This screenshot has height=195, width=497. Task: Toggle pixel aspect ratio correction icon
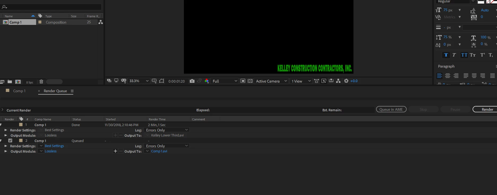point(317,81)
